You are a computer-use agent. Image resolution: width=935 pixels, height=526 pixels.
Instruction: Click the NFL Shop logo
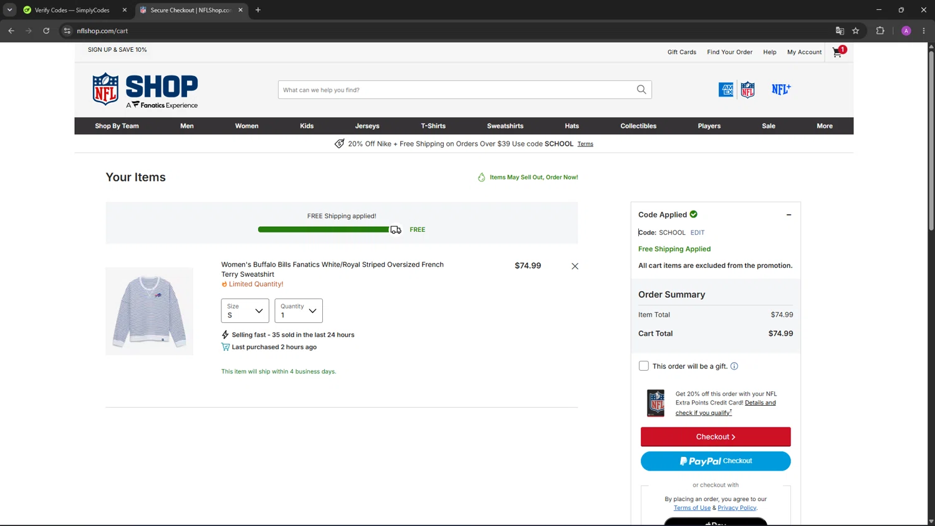coord(145,91)
